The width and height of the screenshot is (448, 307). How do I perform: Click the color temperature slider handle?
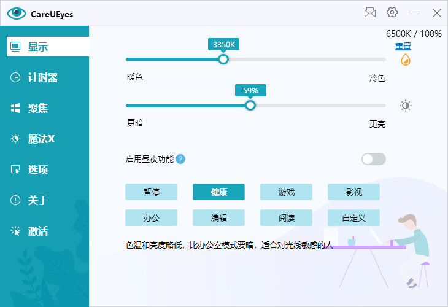coord(223,60)
